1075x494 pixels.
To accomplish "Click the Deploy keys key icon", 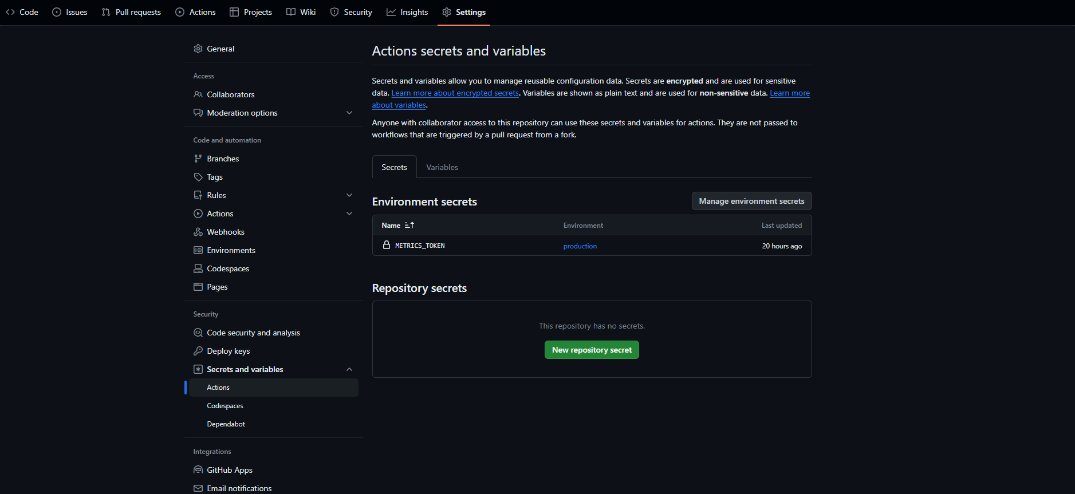I will [x=198, y=351].
